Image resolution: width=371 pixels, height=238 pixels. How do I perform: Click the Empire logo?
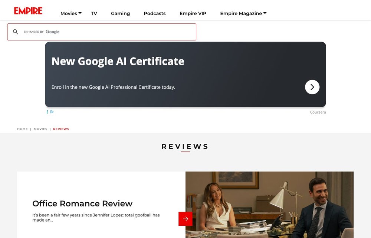click(28, 11)
